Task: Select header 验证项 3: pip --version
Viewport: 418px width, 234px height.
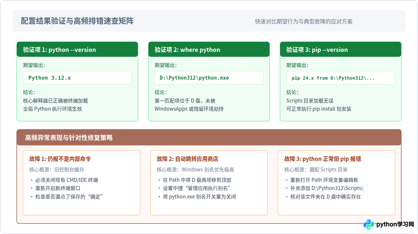Action: point(341,49)
